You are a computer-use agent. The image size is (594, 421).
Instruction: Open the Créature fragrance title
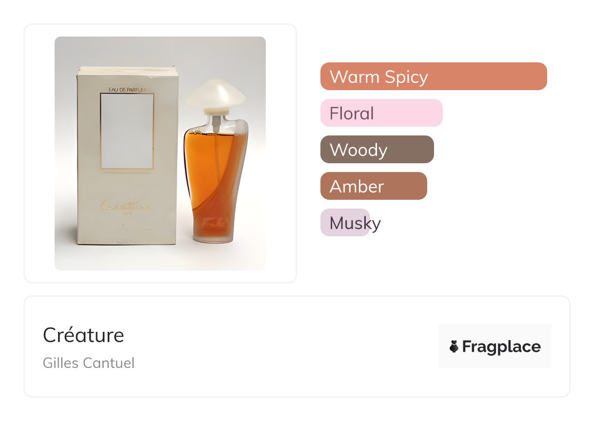tap(83, 335)
